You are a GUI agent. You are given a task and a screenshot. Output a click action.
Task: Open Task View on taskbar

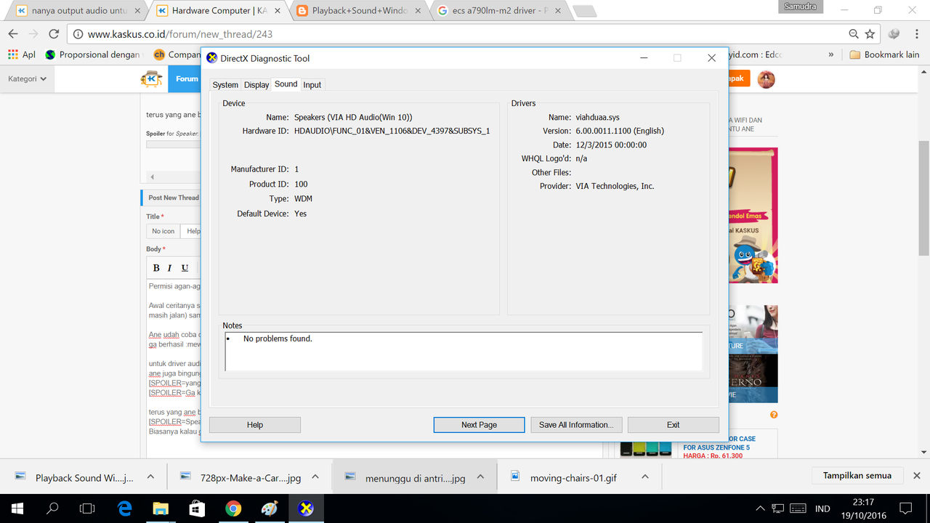tap(87, 508)
